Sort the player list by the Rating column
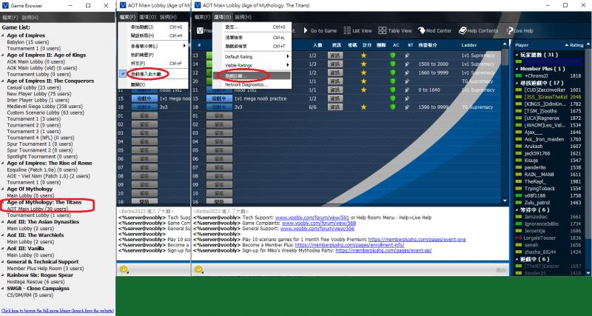 (x=576, y=45)
